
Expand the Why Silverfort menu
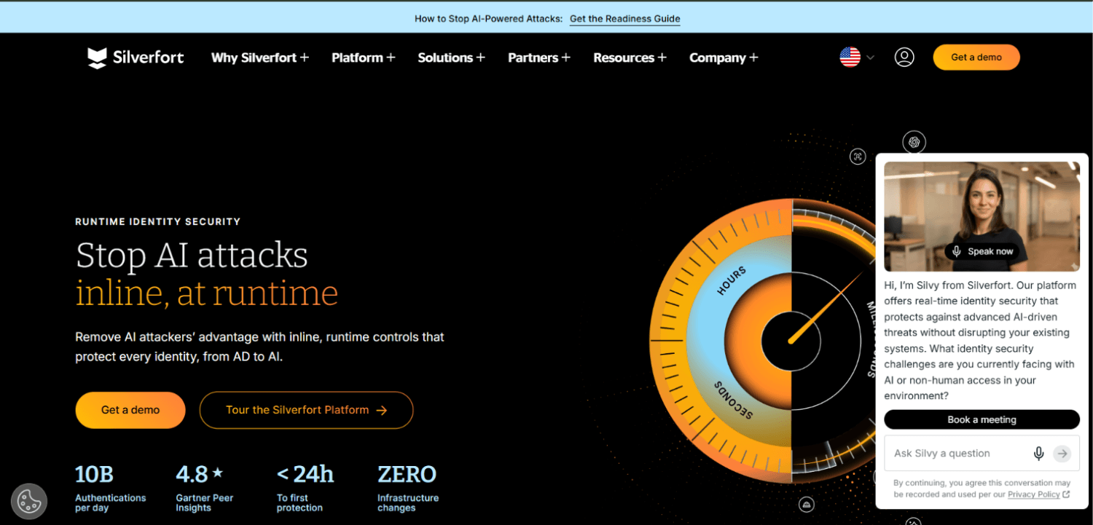(x=260, y=58)
